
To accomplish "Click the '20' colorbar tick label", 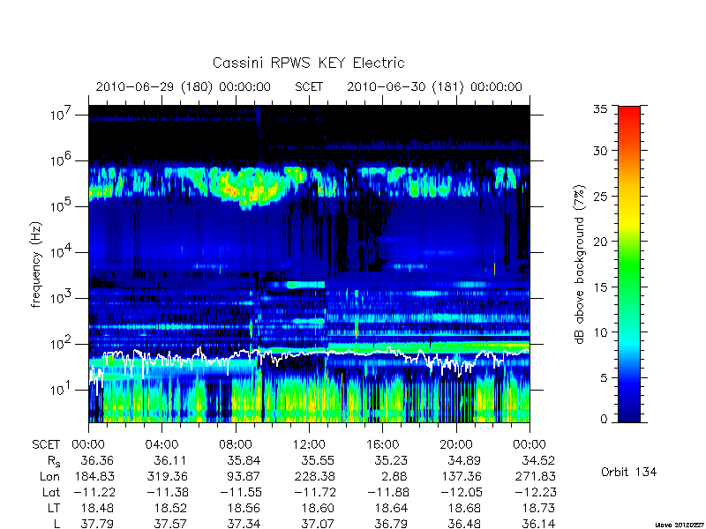I will (x=600, y=242).
